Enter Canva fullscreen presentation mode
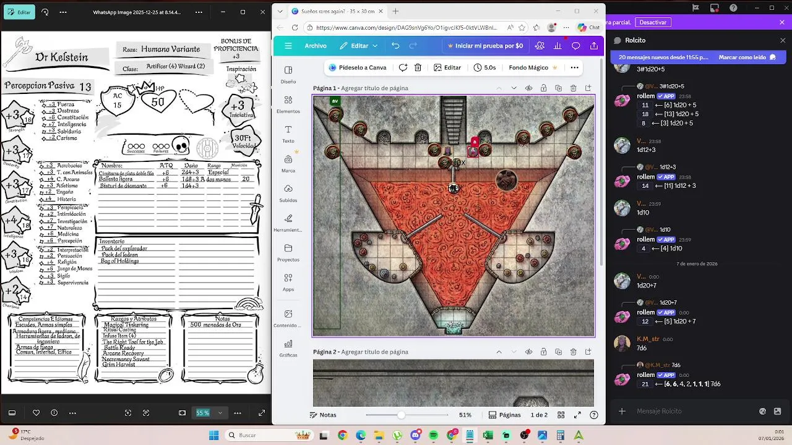This screenshot has width=792, height=445. 577,415
